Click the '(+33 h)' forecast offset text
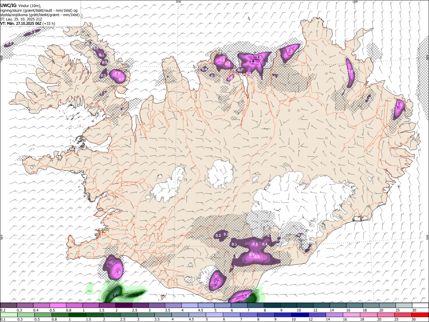The image size is (429, 322). click(x=49, y=23)
